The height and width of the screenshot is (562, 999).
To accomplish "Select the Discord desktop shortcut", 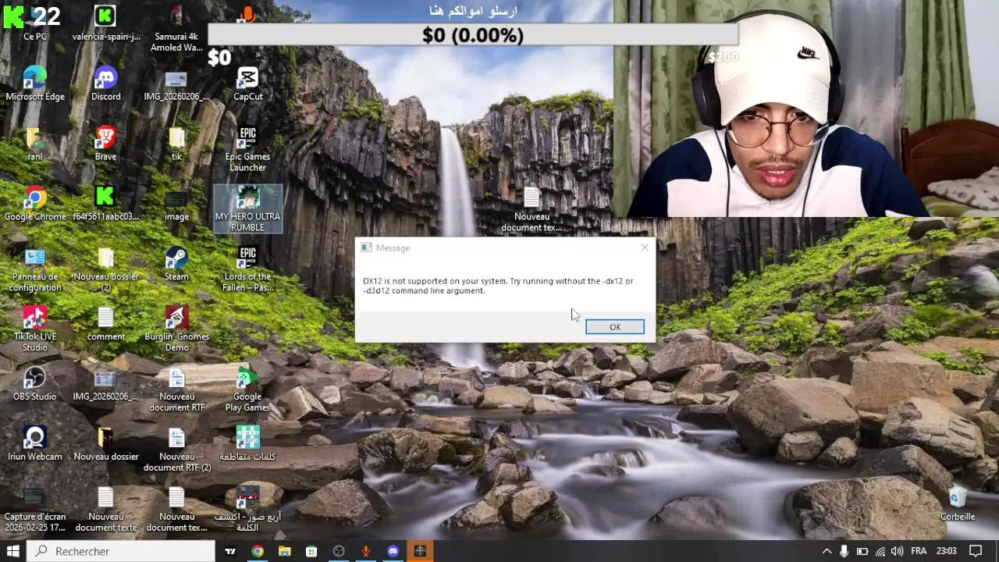I will coord(105,84).
